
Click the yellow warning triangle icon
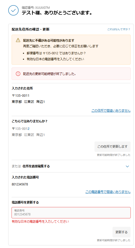tap(18, 40)
